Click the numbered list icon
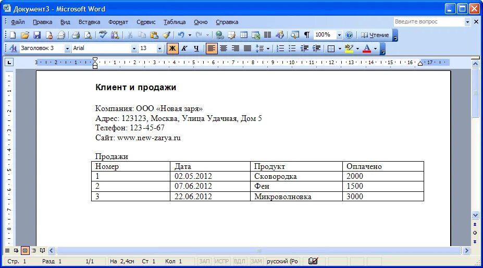 click(x=280, y=48)
